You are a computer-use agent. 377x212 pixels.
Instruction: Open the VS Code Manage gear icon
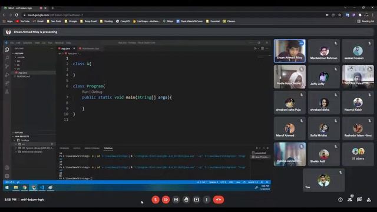pyautogui.click(x=7, y=176)
